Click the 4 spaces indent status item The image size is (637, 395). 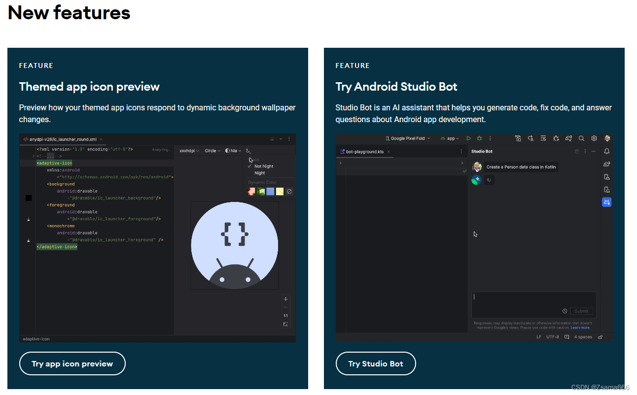tap(583, 337)
